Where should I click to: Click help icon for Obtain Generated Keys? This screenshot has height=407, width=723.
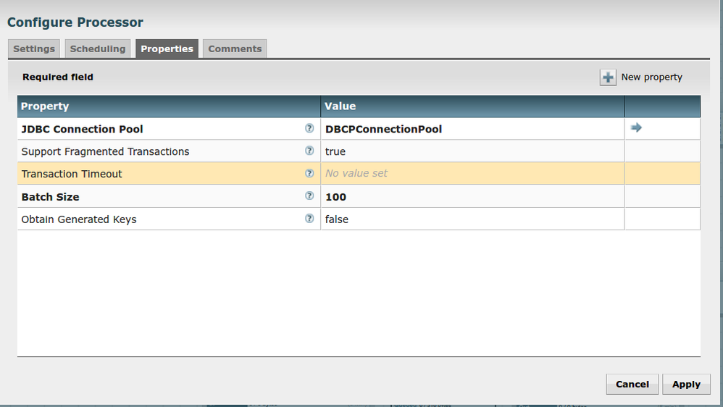(309, 219)
